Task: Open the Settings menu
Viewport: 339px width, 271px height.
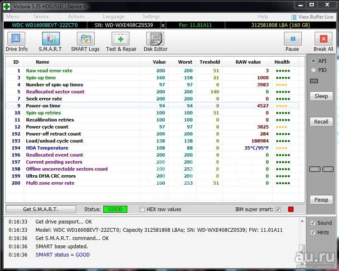Action: click(x=151, y=17)
